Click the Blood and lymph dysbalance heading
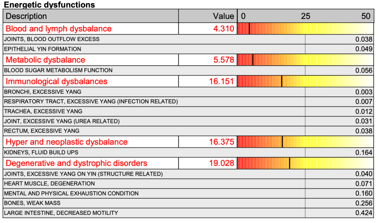Viewport: 379px width, 223px height. pos(59,29)
